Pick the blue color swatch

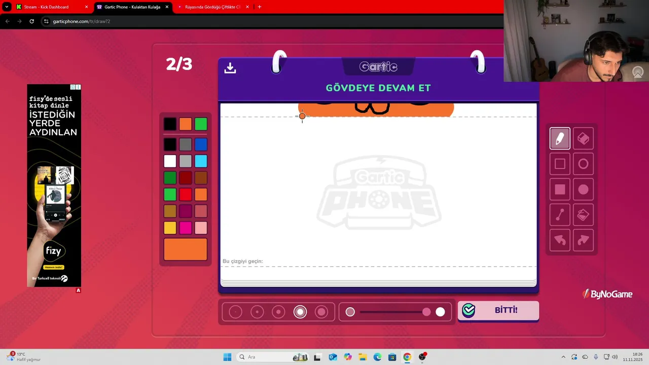[x=201, y=144]
